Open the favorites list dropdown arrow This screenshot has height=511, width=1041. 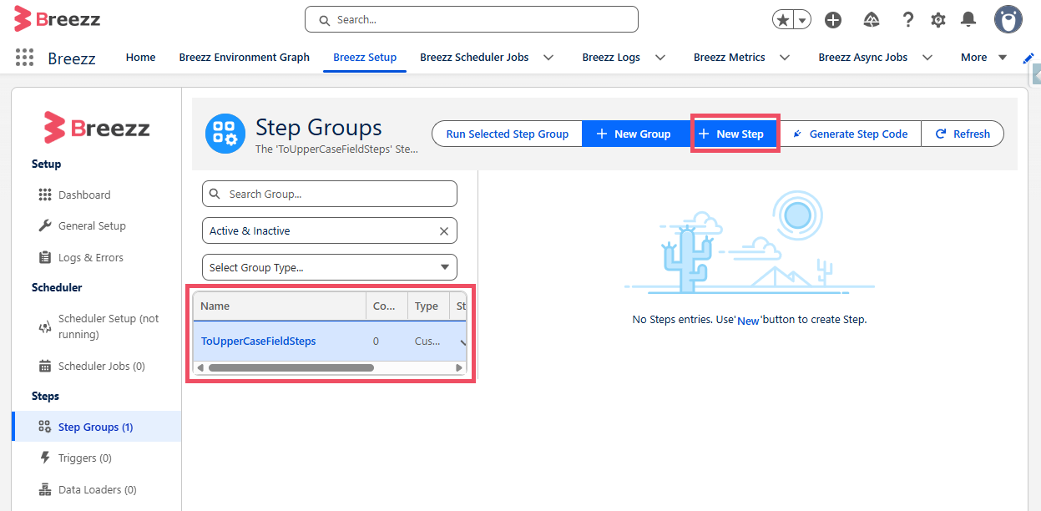pos(802,20)
